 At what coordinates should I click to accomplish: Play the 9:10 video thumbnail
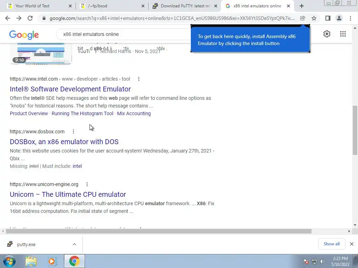coord(41,53)
